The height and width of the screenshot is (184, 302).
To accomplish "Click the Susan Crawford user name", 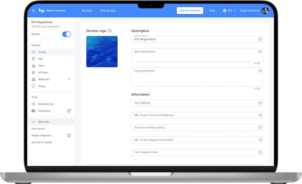I will pos(250,11).
